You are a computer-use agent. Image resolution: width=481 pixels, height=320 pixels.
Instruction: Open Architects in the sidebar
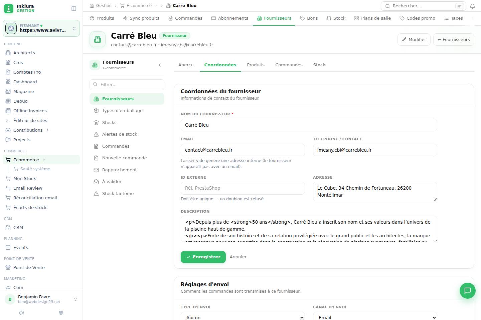[x=41, y=53]
